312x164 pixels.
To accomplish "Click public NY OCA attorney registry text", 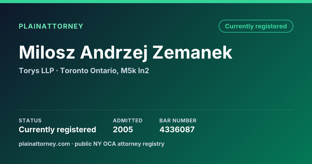I will pos(120,144).
